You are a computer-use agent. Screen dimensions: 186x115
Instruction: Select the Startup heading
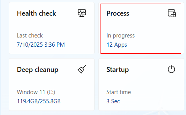pyautogui.click(x=118, y=70)
